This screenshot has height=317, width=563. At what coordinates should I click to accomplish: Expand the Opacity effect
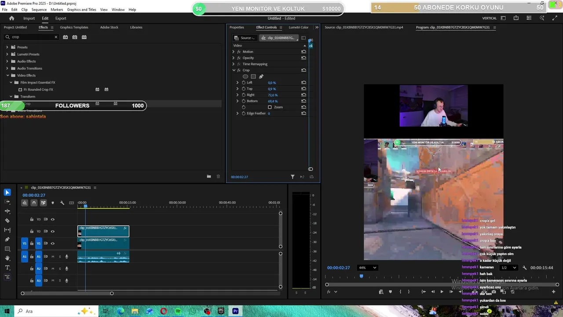coord(234,58)
